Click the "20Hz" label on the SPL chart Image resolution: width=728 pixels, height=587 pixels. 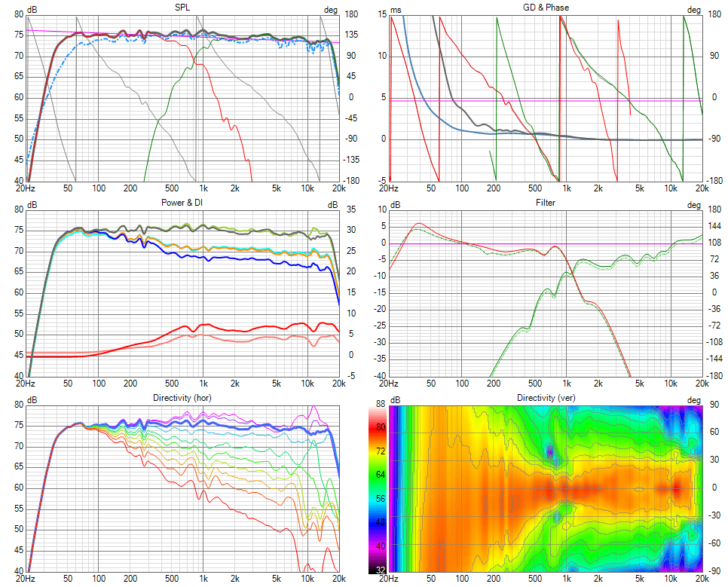(26, 188)
